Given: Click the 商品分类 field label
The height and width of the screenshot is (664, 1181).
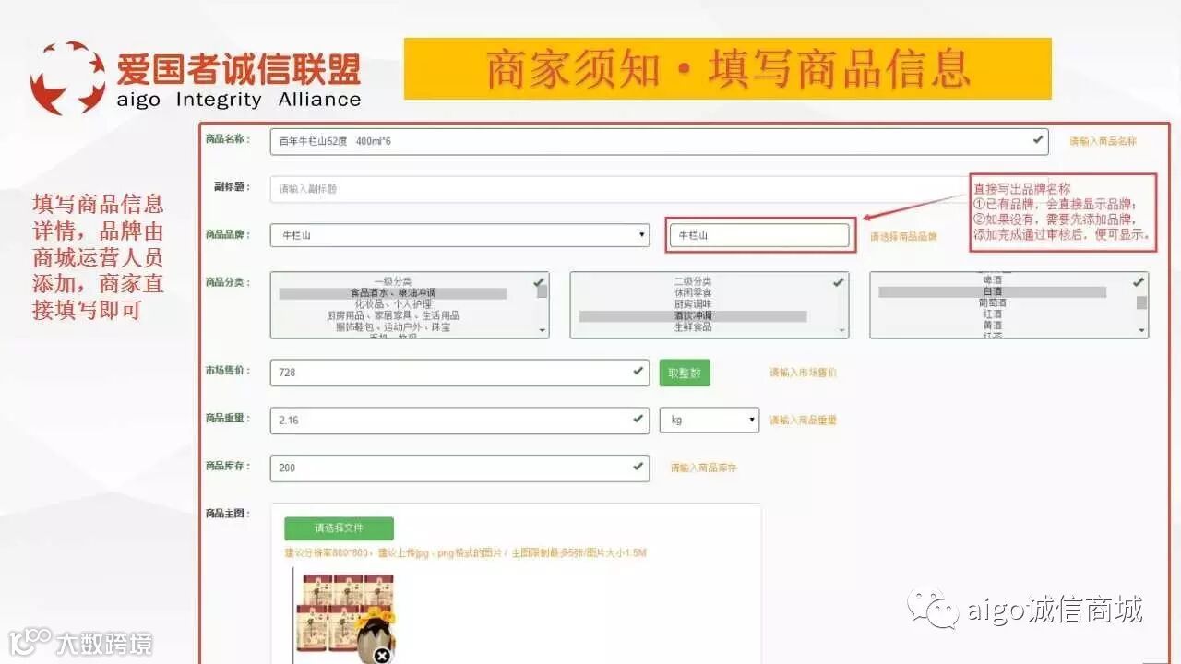Looking at the screenshot, I should pyautogui.click(x=227, y=282).
